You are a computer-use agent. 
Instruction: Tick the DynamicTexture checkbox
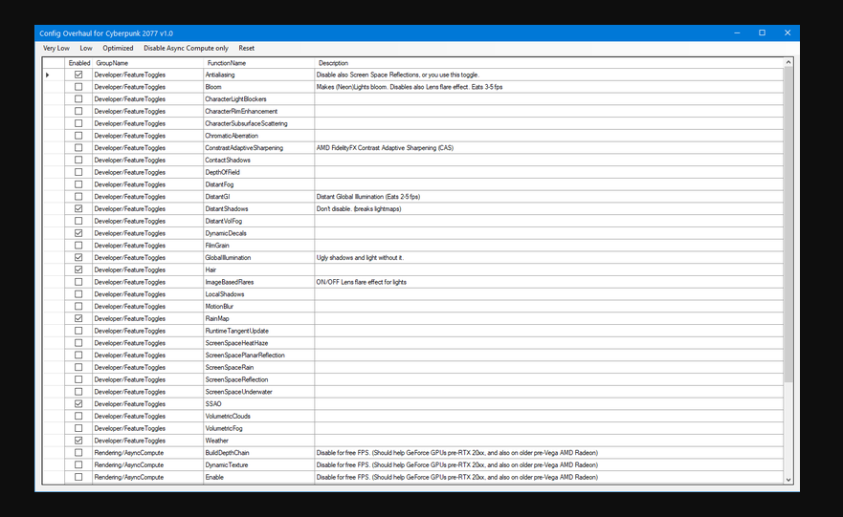click(78, 465)
